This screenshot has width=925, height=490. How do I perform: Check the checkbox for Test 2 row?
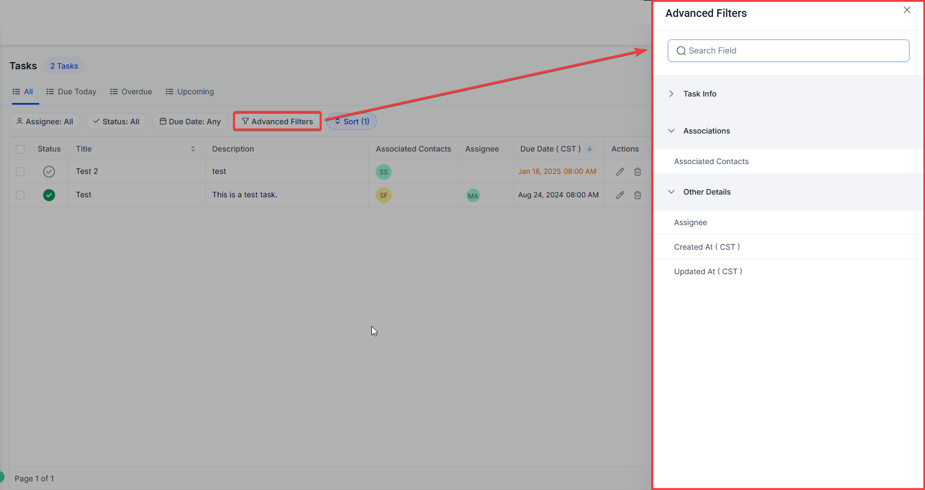click(20, 172)
